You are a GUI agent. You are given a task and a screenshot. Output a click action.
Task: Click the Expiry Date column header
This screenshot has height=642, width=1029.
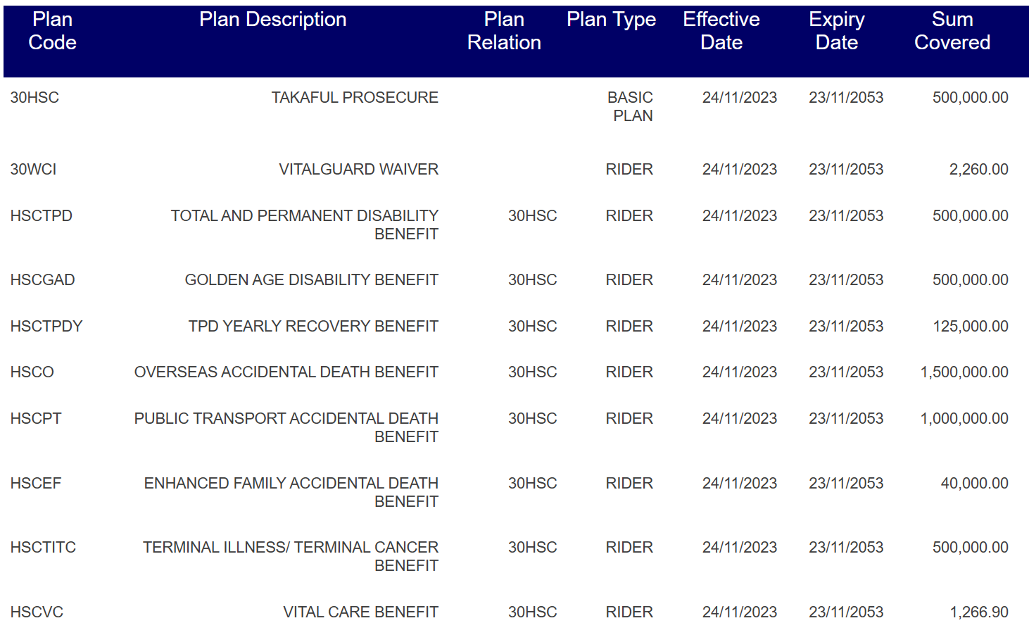coord(837,31)
